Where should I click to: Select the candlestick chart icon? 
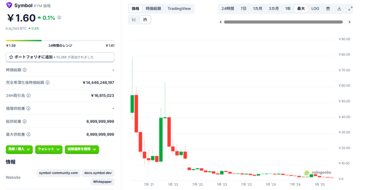pos(145,20)
